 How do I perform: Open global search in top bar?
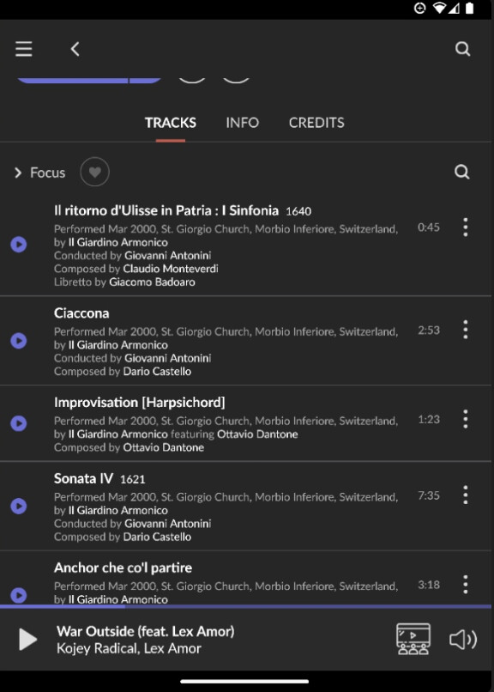[463, 49]
